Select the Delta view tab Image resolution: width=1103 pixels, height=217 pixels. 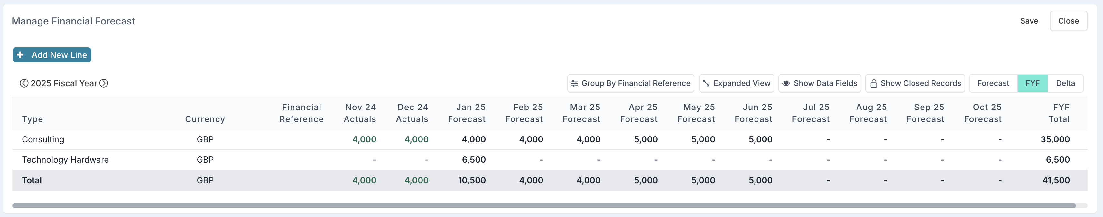click(1065, 83)
